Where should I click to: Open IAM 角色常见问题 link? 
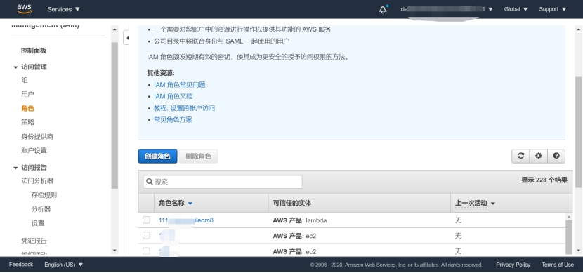pyautogui.click(x=180, y=85)
